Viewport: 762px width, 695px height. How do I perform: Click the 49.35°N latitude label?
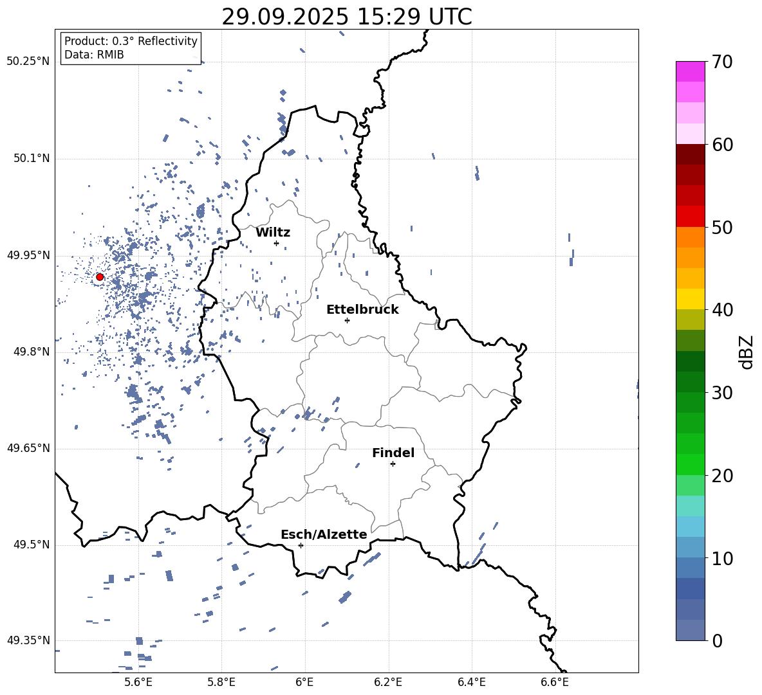click(28, 640)
